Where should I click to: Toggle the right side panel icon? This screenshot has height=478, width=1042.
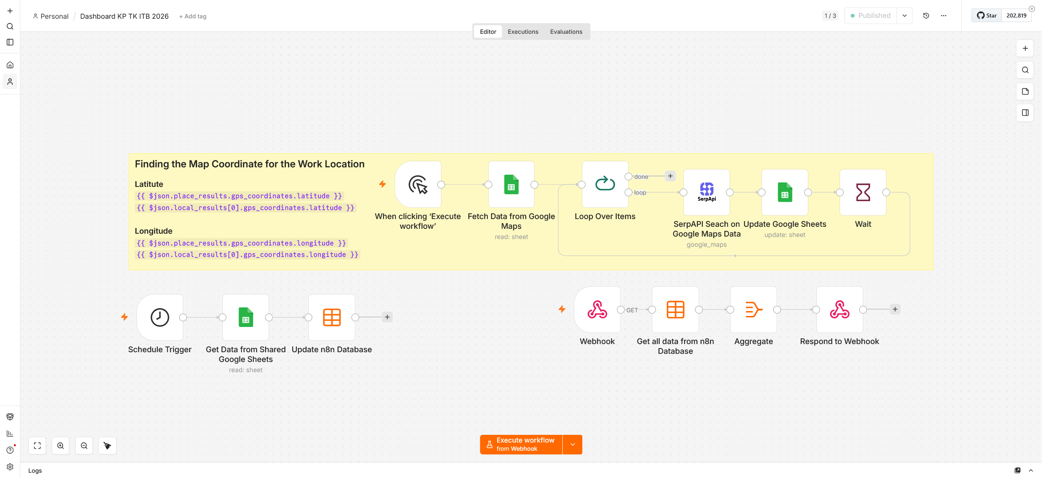tap(1025, 113)
